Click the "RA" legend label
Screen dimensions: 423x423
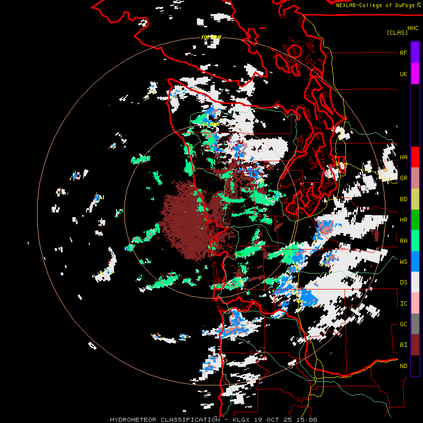pos(403,241)
